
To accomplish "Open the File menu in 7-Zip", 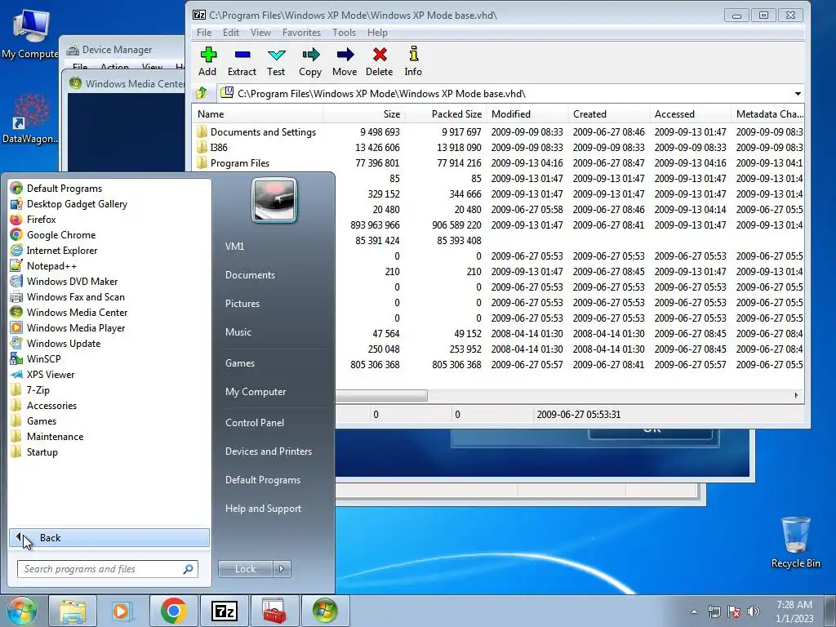I will point(204,33).
